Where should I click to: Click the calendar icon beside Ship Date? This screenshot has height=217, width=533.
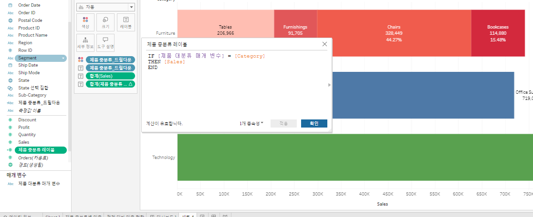point(10,65)
